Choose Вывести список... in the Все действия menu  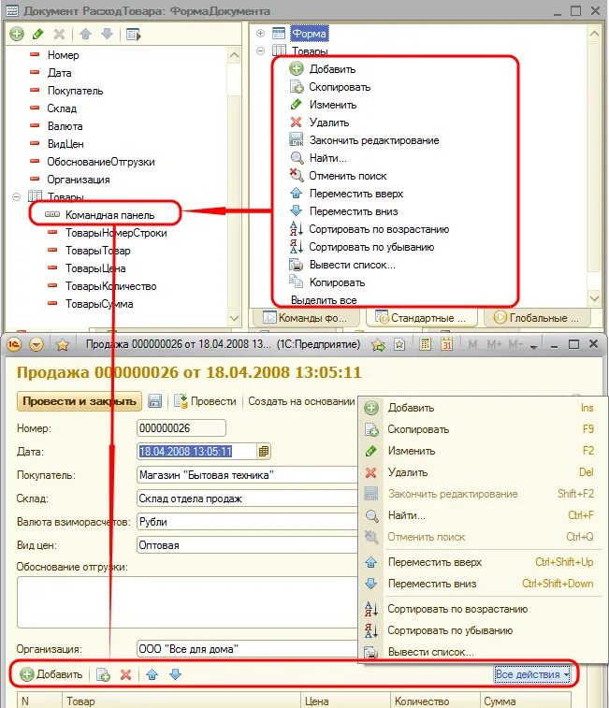(x=483, y=652)
